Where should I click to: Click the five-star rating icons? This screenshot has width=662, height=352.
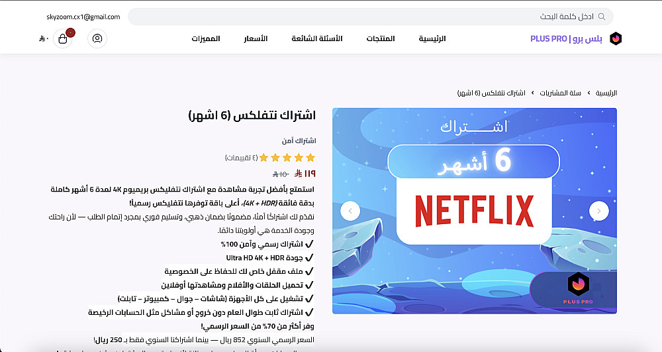click(x=287, y=158)
